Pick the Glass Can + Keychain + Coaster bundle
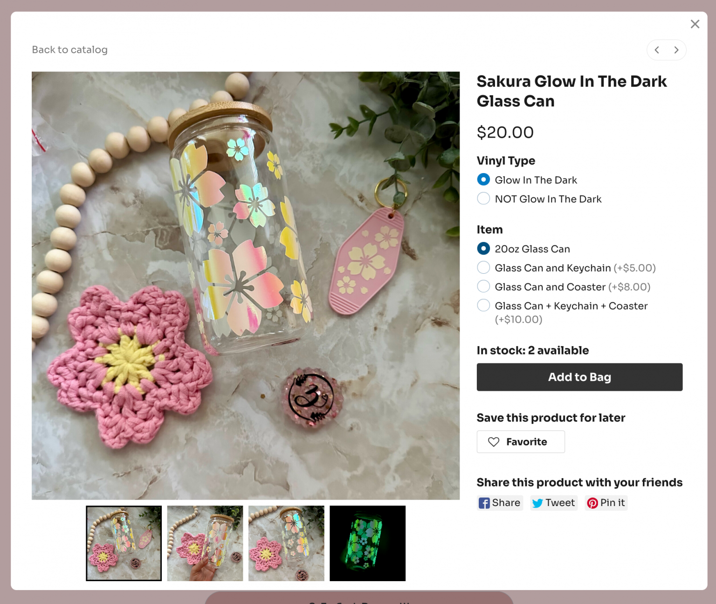 tap(483, 305)
